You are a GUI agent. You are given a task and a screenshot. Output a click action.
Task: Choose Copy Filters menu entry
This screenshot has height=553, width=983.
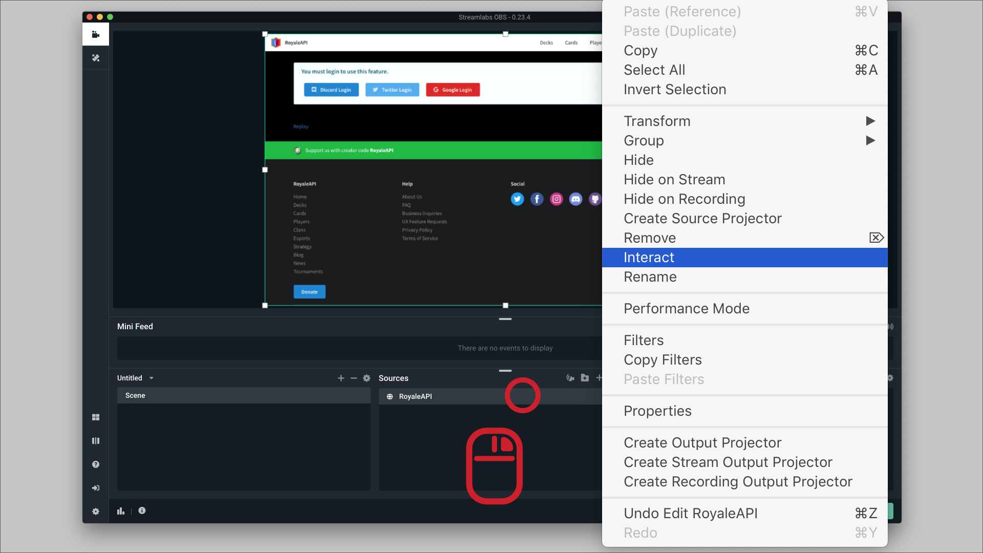click(745, 359)
